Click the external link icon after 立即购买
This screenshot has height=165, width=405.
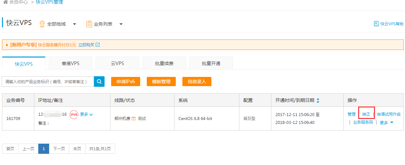(98, 45)
